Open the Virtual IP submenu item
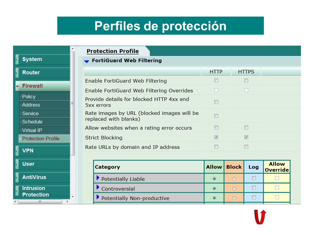The image size is (314, 235). click(45, 130)
